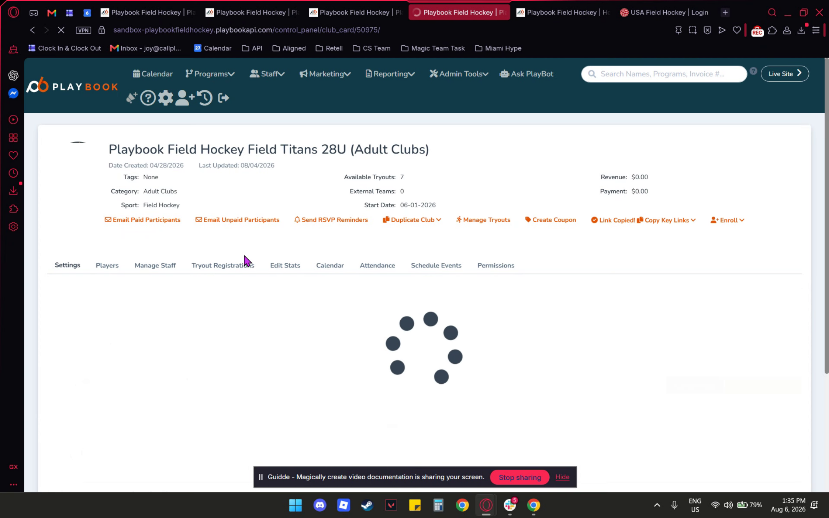The height and width of the screenshot is (518, 829).
Task: Open the Copy Key Links dropdown
Action: [x=666, y=220]
